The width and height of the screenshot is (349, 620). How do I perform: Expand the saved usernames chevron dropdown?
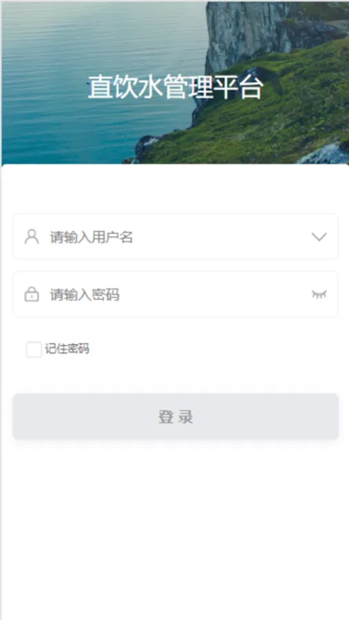(319, 237)
